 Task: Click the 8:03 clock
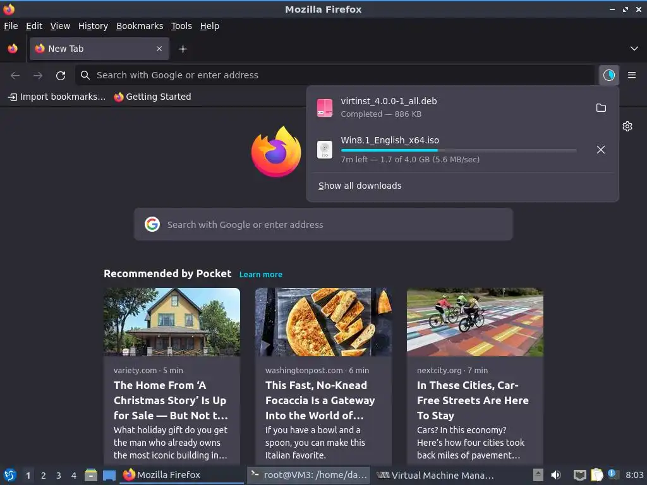tap(634, 475)
